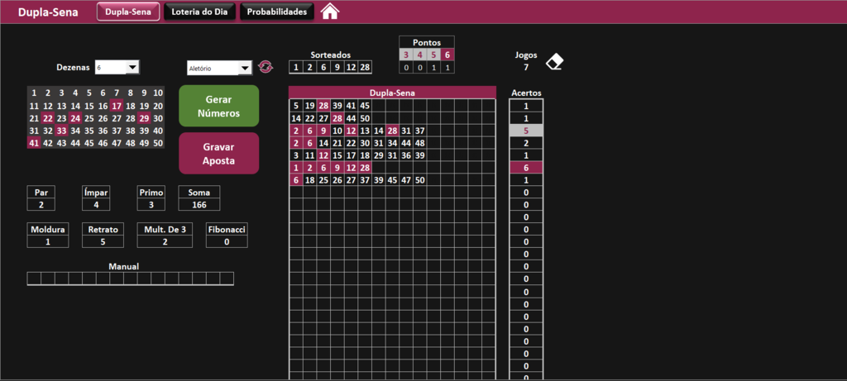Click the Retrato count value
Viewport: 847px width, 381px height.
[x=103, y=242]
